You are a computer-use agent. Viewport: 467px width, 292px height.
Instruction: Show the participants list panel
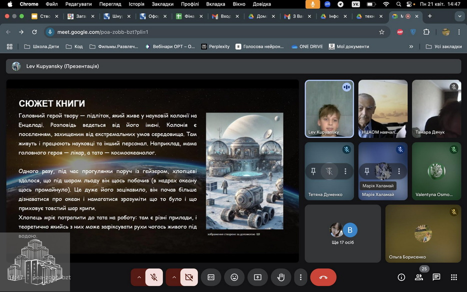pos(419,277)
